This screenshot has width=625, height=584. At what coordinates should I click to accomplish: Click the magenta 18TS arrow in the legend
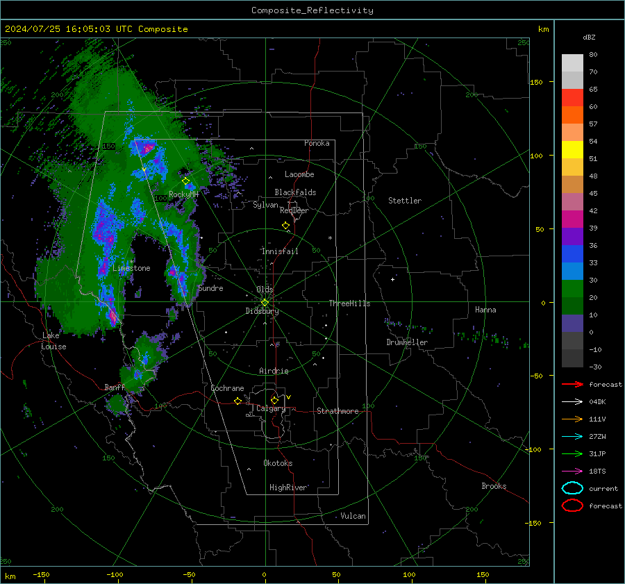pyautogui.click(x=572, y=472)
